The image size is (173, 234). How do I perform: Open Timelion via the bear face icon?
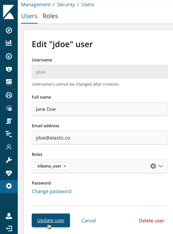(9, 69)
